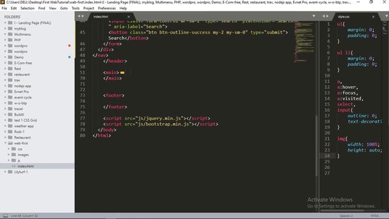Expand the js subfolder

[x=9, y=160]
